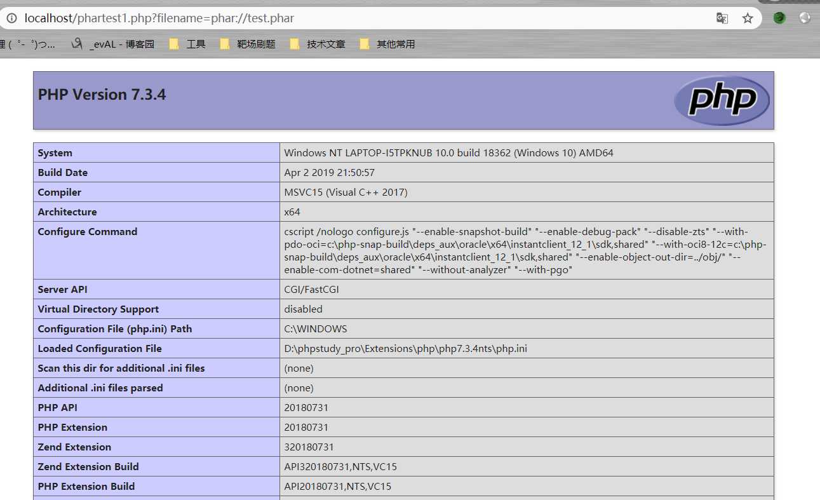Click the 'Build Date' row label
This screenshot has height=500, width=820.
[x=62, y=173]
